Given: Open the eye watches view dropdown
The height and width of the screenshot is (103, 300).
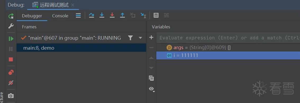Looking at the screenshot, I should (x=152, y=89).
